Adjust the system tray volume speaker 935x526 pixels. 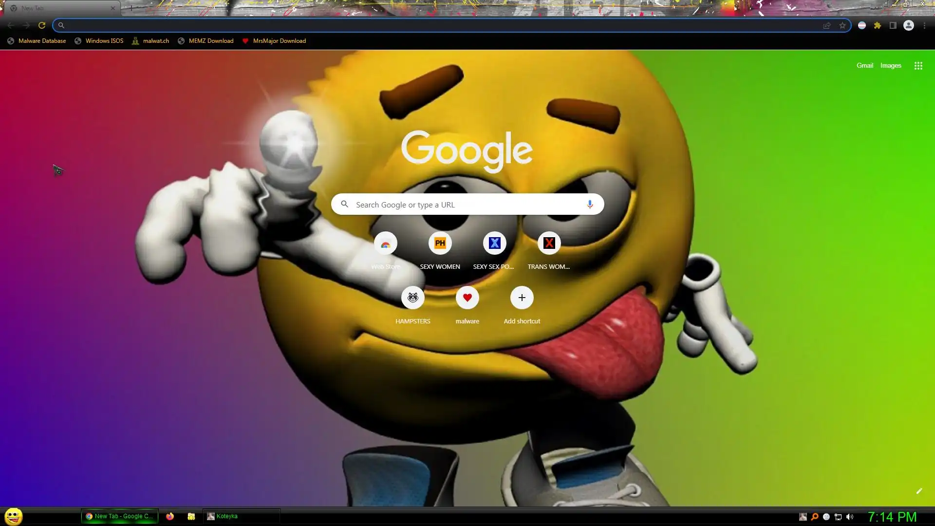click(850, 517)
